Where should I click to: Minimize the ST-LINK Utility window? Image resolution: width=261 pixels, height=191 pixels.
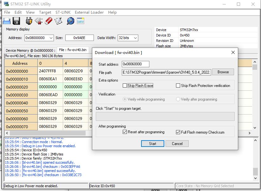tap(224, 4)
